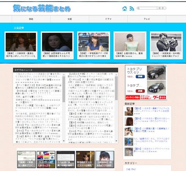Open the 【UAE…】タッキー news item
Viewport: 186px width, 171px height.
point(90,75)
